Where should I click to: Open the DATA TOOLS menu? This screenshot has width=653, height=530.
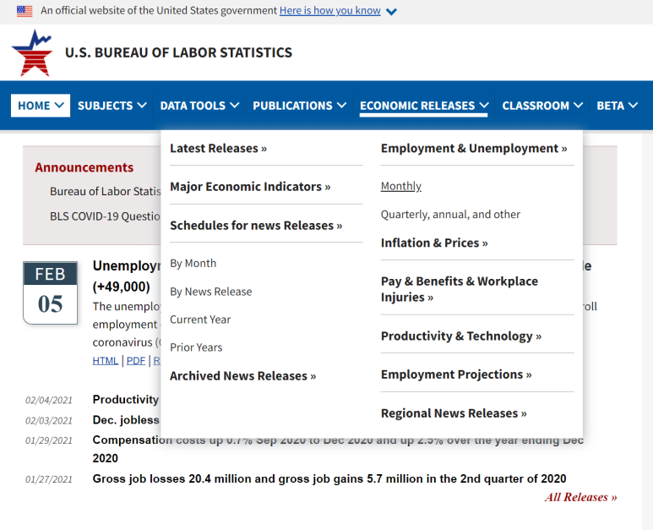199,106
